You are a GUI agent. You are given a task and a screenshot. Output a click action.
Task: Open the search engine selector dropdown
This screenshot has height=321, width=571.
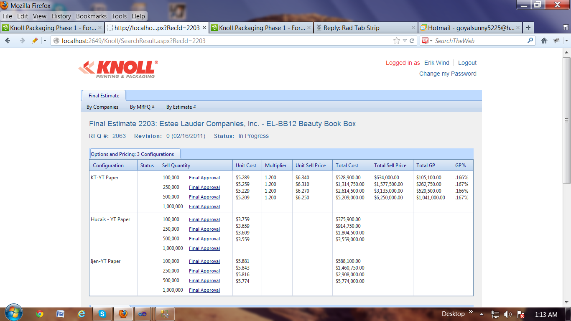pyautogui.click(x=426, y=41)
